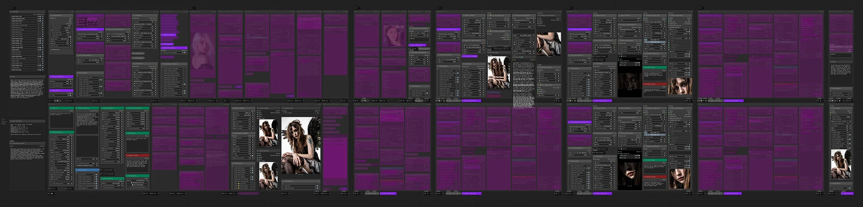Open Camera dropdown in Prompt Settings (4)
This screenshot has height=207, width=863.
click(112, 135)
